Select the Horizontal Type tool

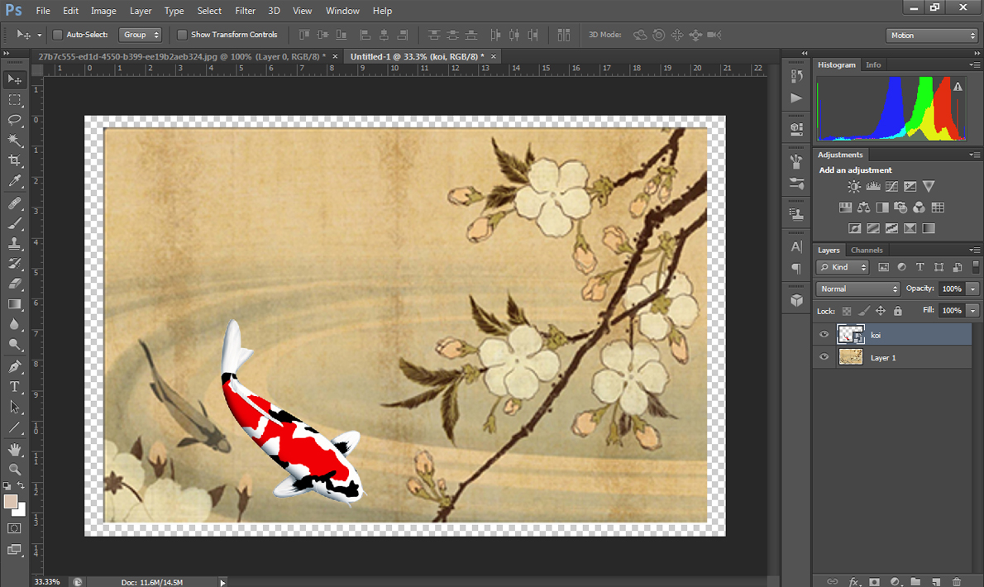[15, 386]
